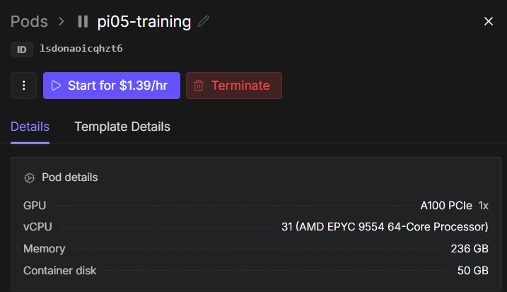Image resolution: width=507 pixels, height=292 pixels.
Task: Click the breadcrumb chevron after Pods
Action: click(x=62, y=22)
